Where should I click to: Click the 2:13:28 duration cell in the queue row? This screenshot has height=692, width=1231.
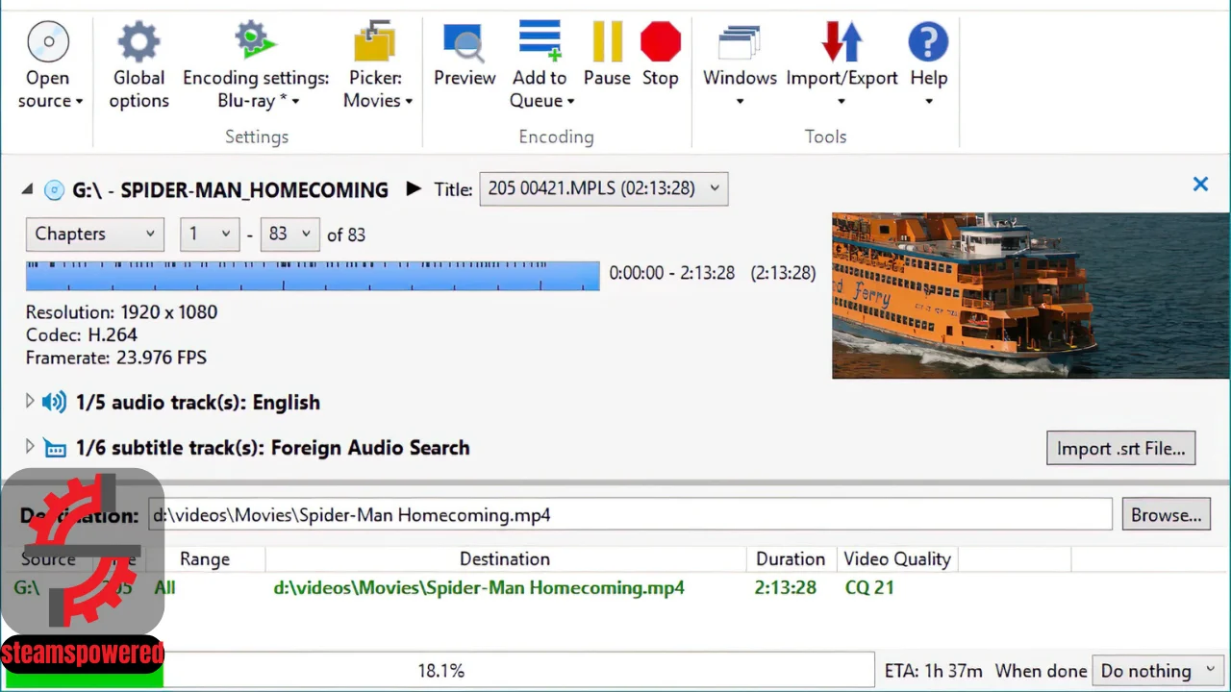[785, 587]
